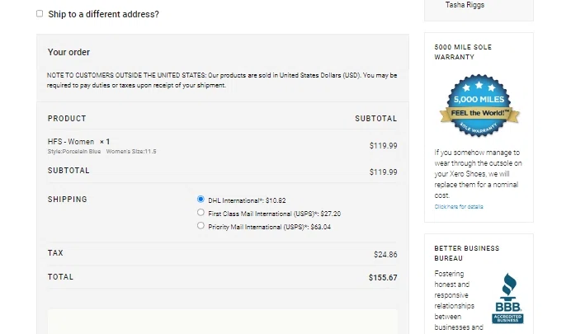Click the "5000 Mile Sole Warranty" heading
The width and height of the screenshot is (571, 334).
[462, 52]
